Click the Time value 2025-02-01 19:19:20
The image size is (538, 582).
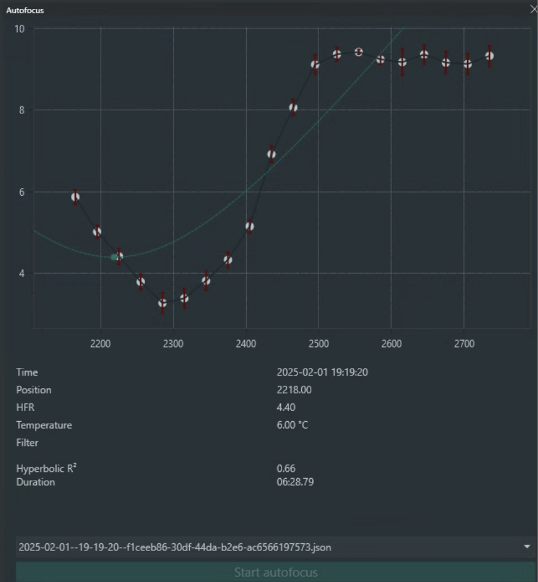click(322, 372)
